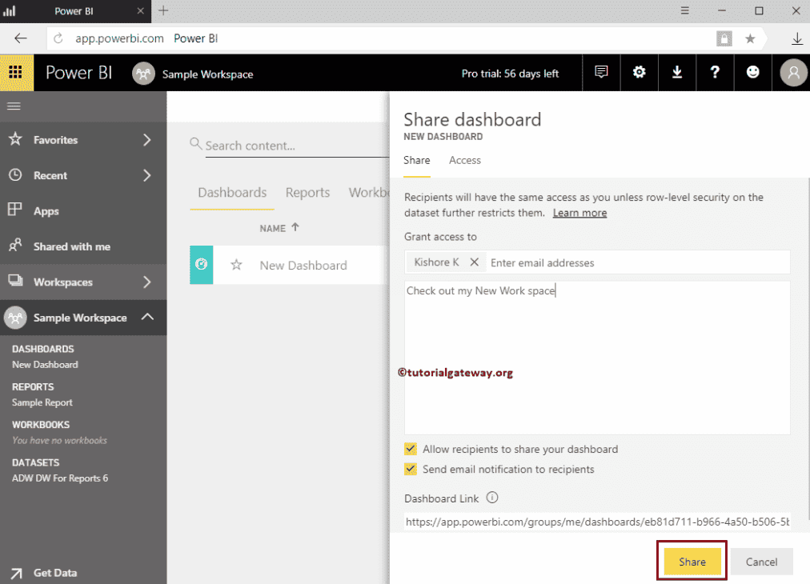Switch to the Access tab
This screenshot has height=584, width=810.
coord(464,160)
